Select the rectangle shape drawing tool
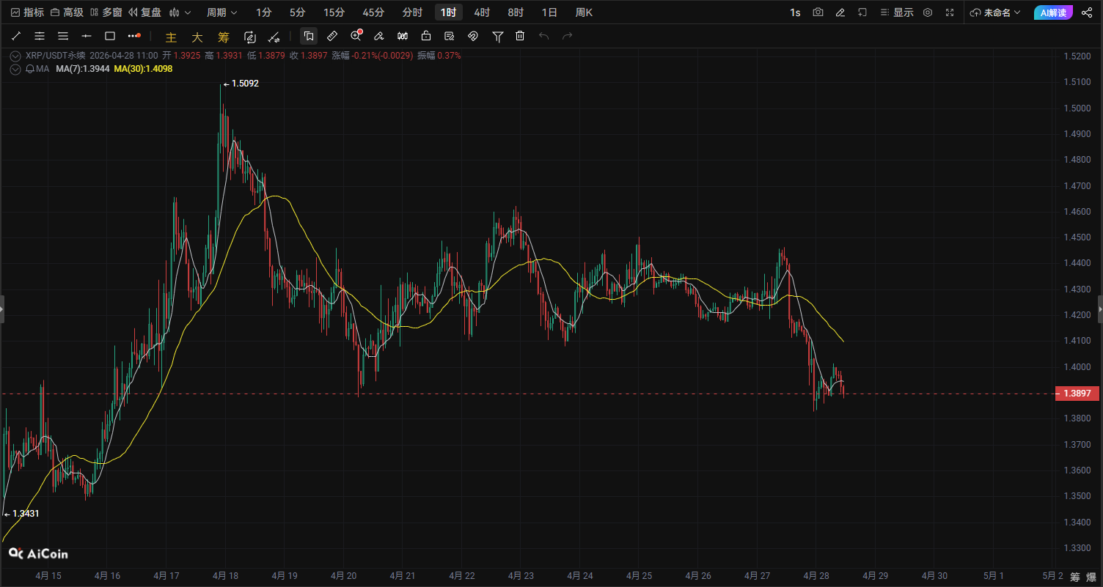Viewport: 1103px width, 587px height. 110,36
